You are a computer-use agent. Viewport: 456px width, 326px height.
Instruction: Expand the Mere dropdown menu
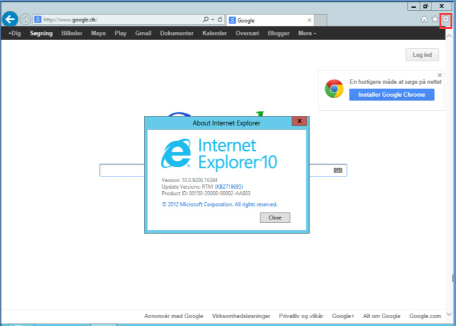pos(307,33)
